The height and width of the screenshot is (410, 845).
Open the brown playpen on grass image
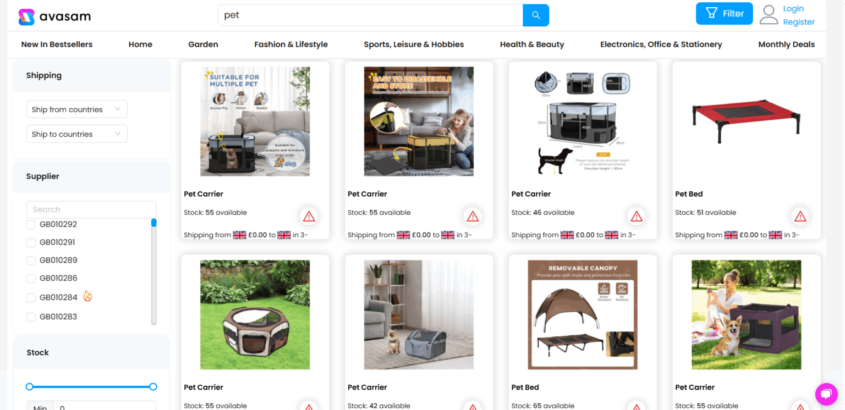tap(255, 315)
